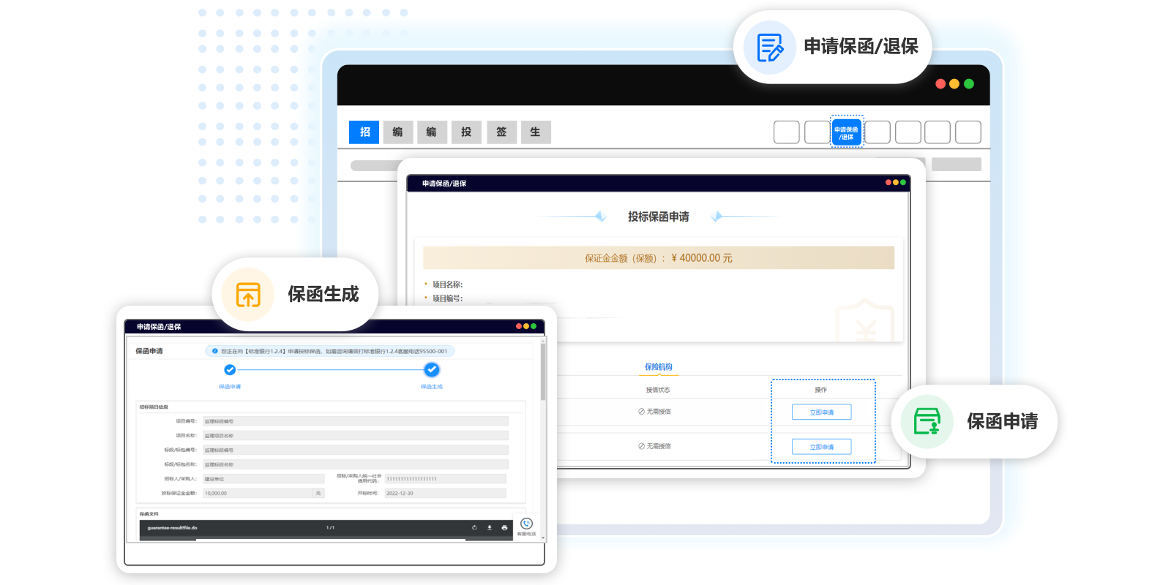Image resolution: width=1171 pixels, height=585 pixels.
Task: Click the 投标保证金金额 amount field
Action: (258, 494)
